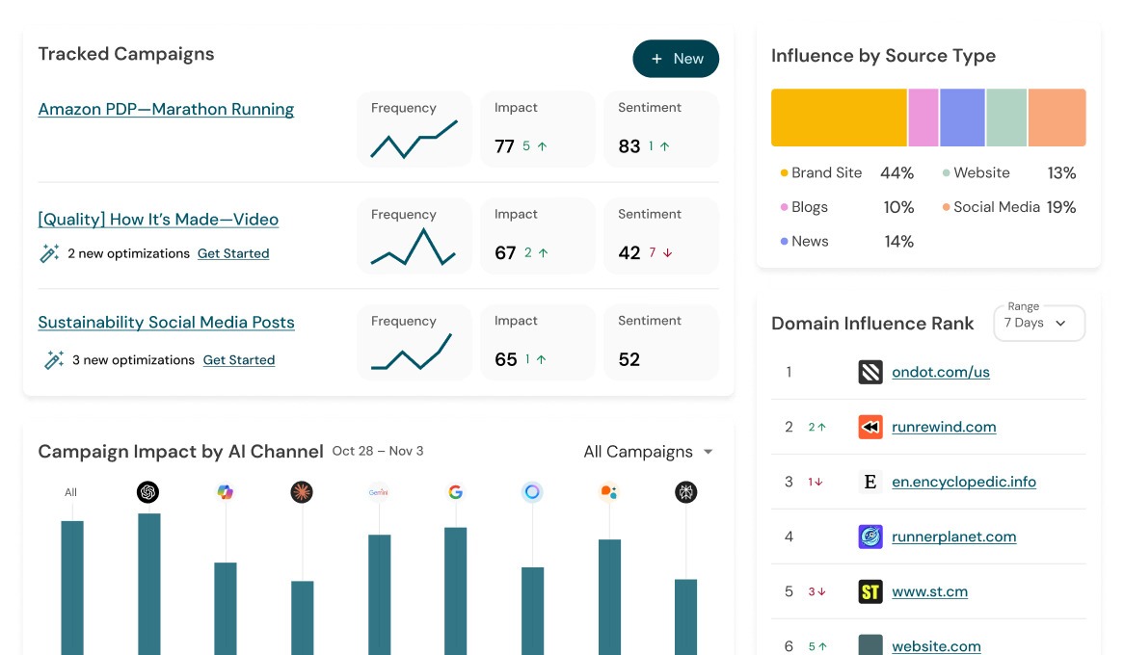Open the website.com link

click(x=936, y=645)
